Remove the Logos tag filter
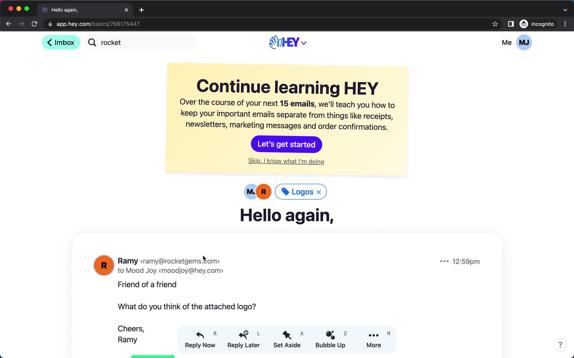 point(319,192)
